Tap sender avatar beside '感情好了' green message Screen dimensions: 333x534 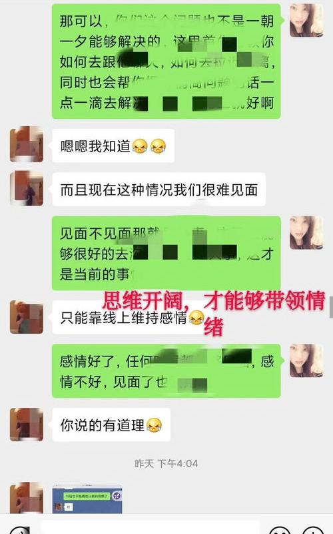tap(306, 360)
